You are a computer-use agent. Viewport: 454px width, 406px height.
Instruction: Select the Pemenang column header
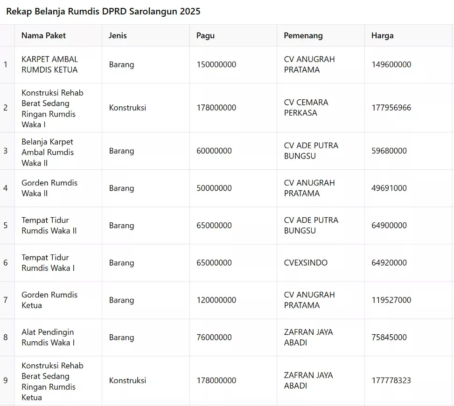pos(303,35)
